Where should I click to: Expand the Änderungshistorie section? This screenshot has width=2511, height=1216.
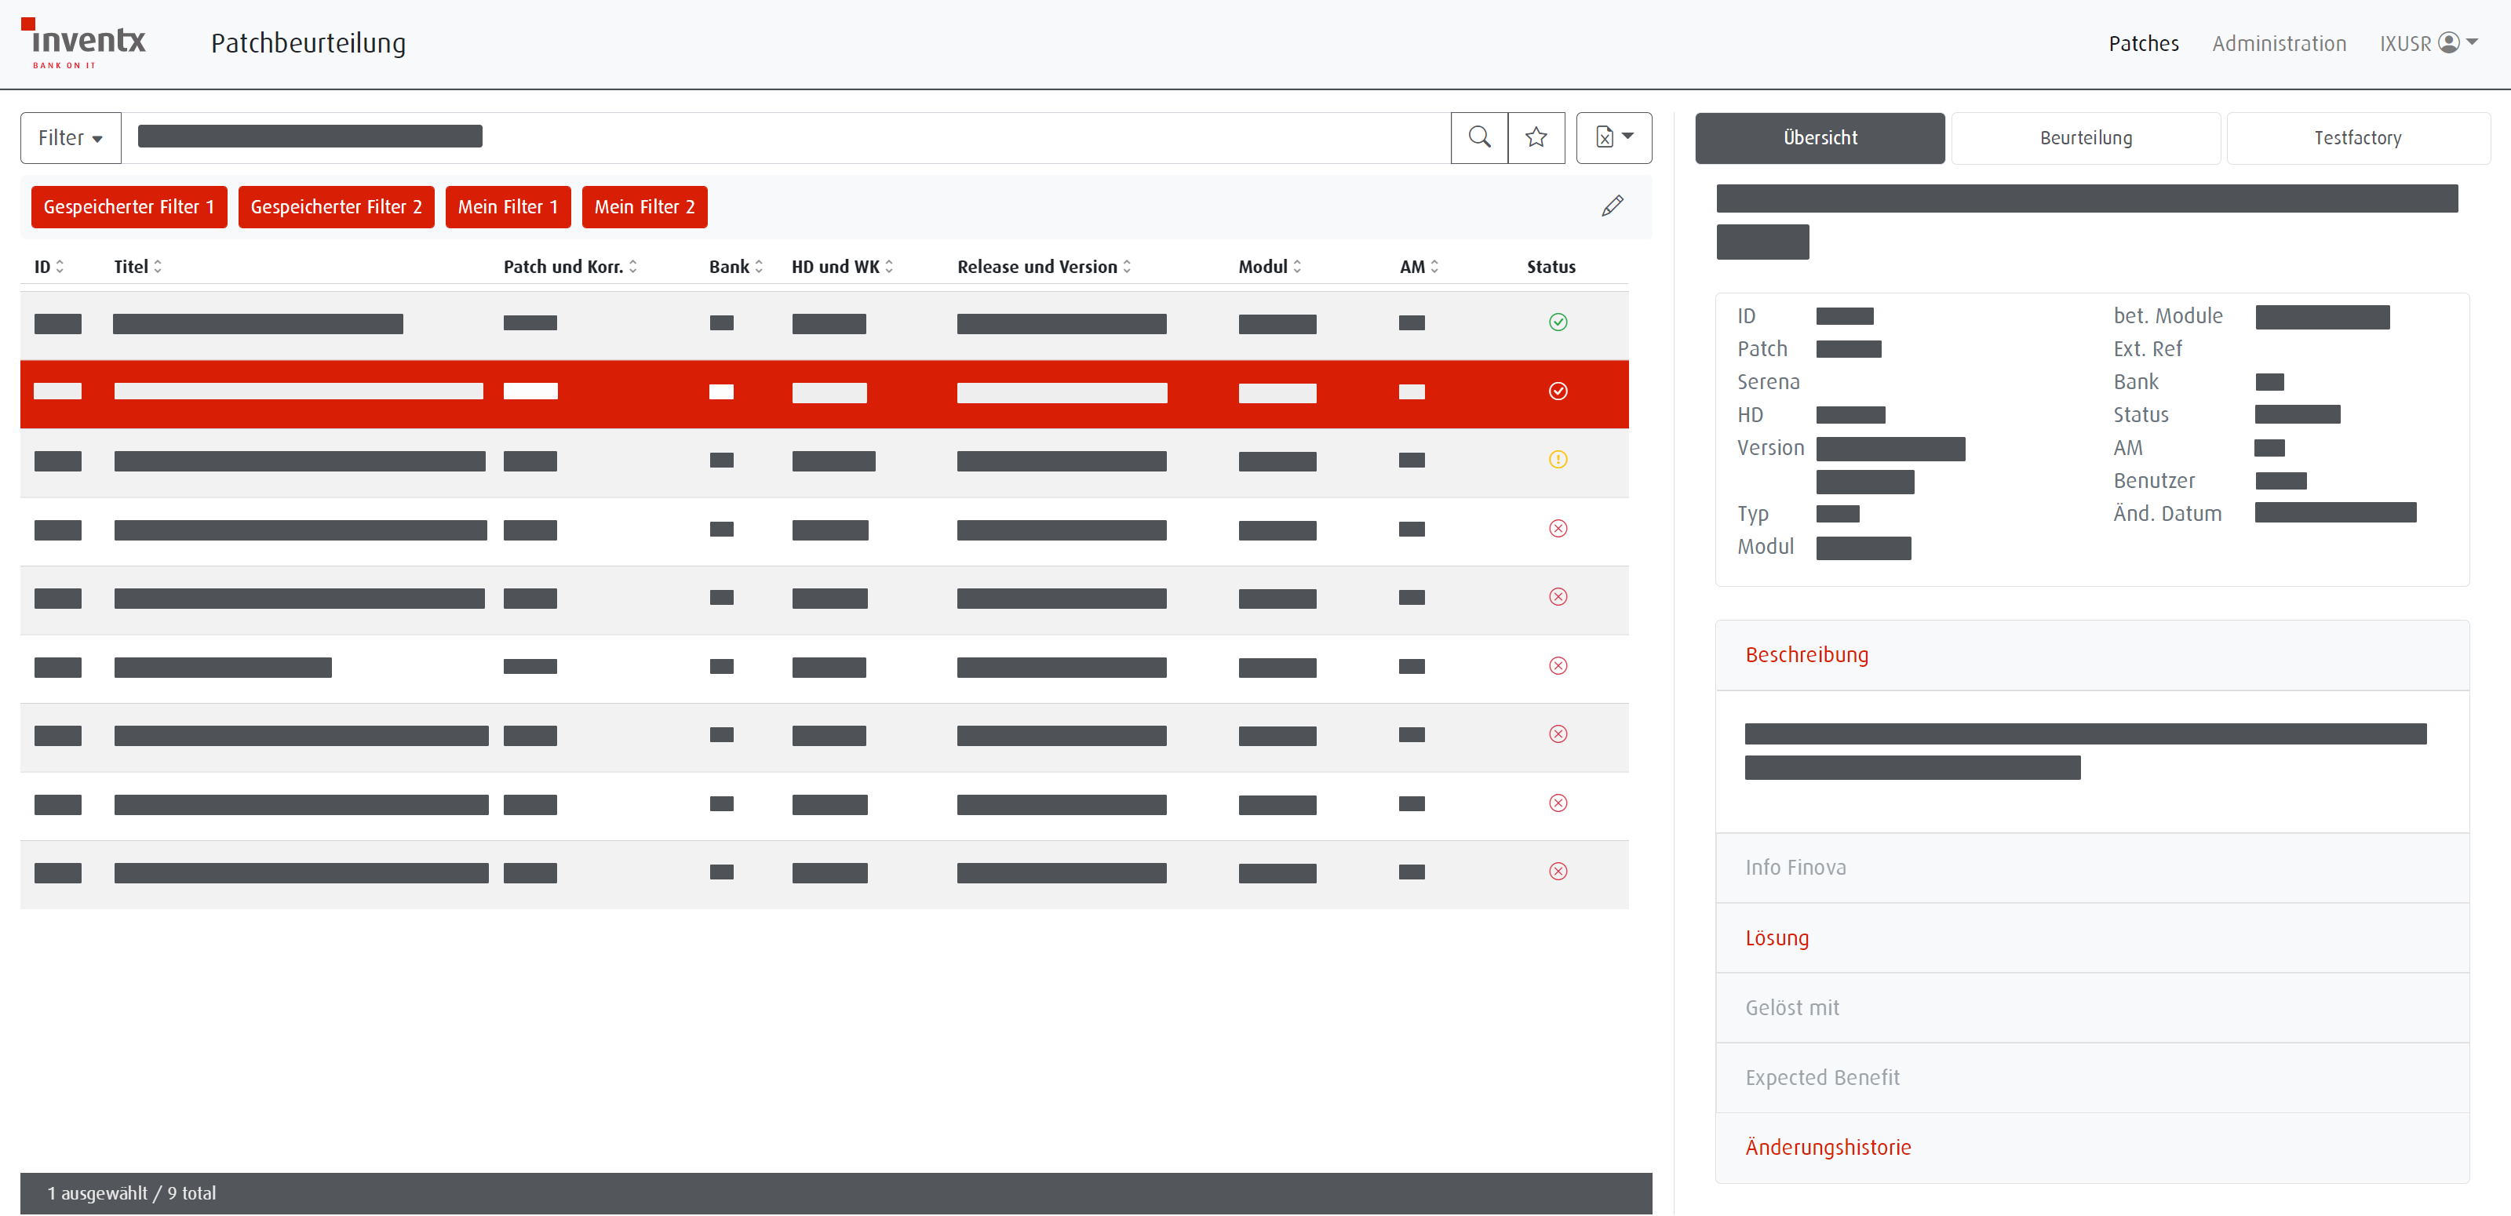[x=1827, y=1148]
